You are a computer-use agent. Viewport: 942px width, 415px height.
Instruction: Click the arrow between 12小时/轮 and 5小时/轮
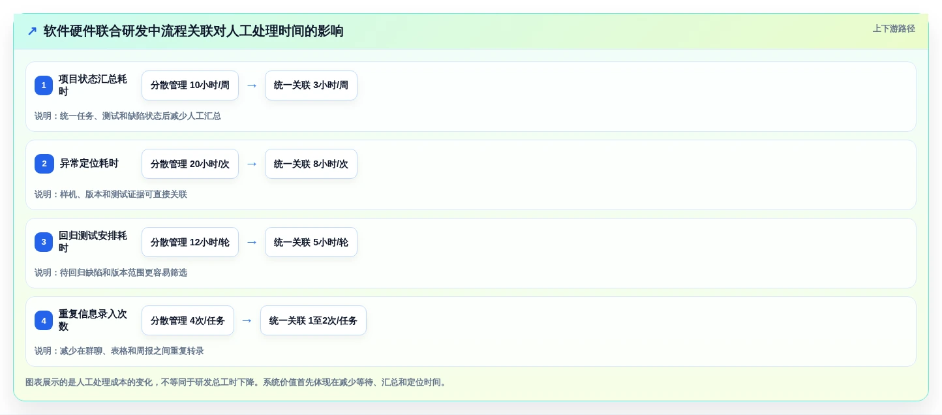[252, 242]
